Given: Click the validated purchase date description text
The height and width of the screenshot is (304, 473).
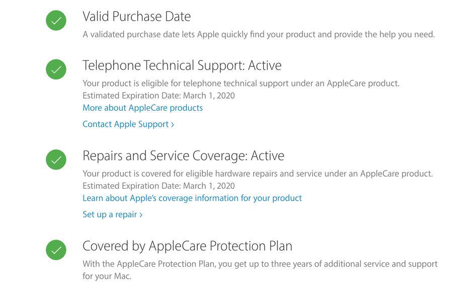Looking at the screenshot, I should (259, 34).
